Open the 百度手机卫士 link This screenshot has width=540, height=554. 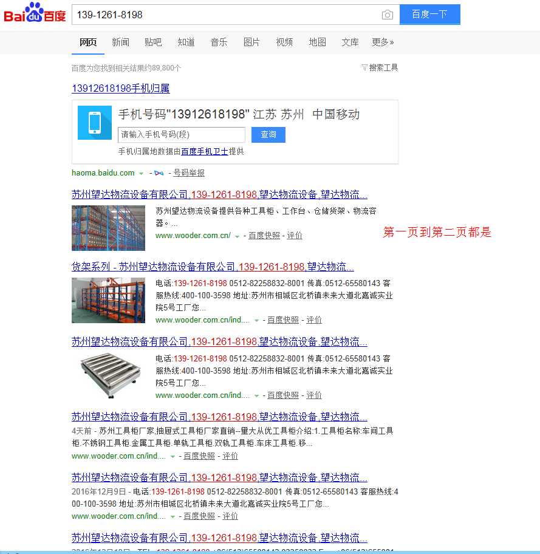tap(205, 152)
